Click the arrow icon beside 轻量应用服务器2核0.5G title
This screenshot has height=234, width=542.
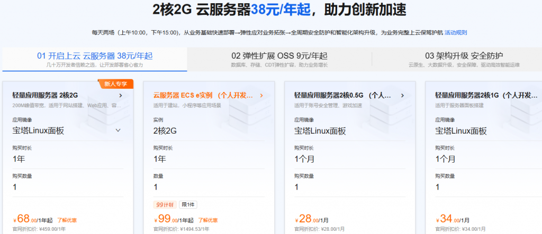point(402,96)
